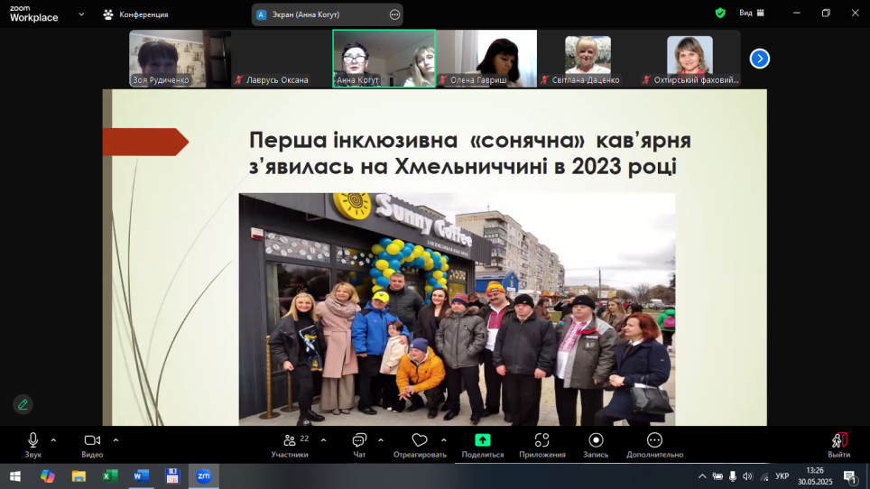Click the green annotation pencil icon
Viewport: 870px width, 489px height.
23,404
